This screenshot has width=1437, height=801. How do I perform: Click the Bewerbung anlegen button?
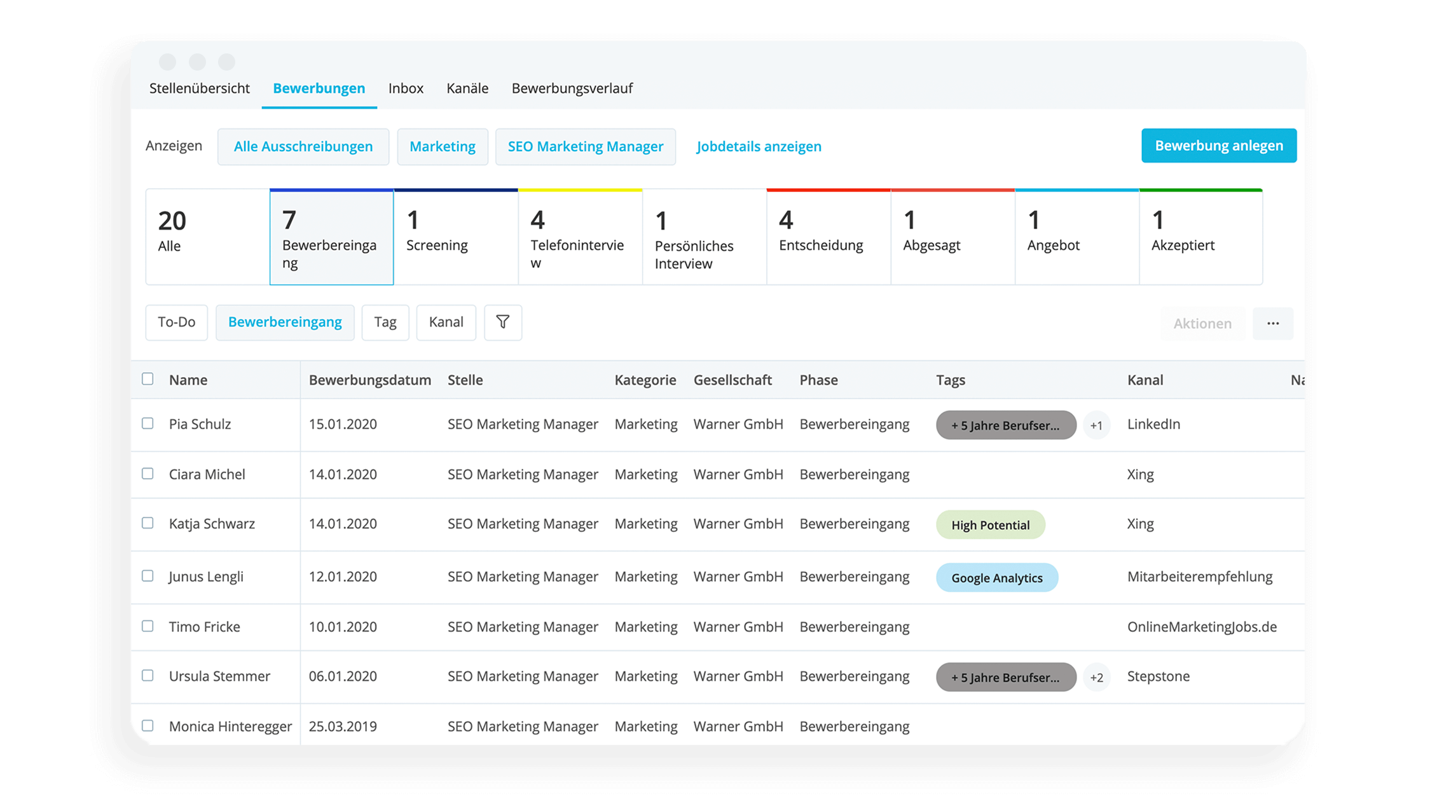click(x=1219, y=146)
